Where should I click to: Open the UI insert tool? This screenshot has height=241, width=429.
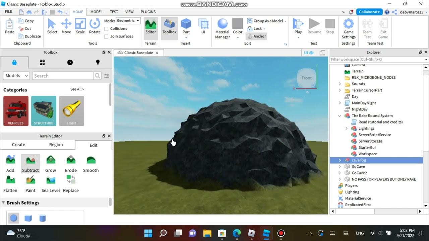coord(203,26)
